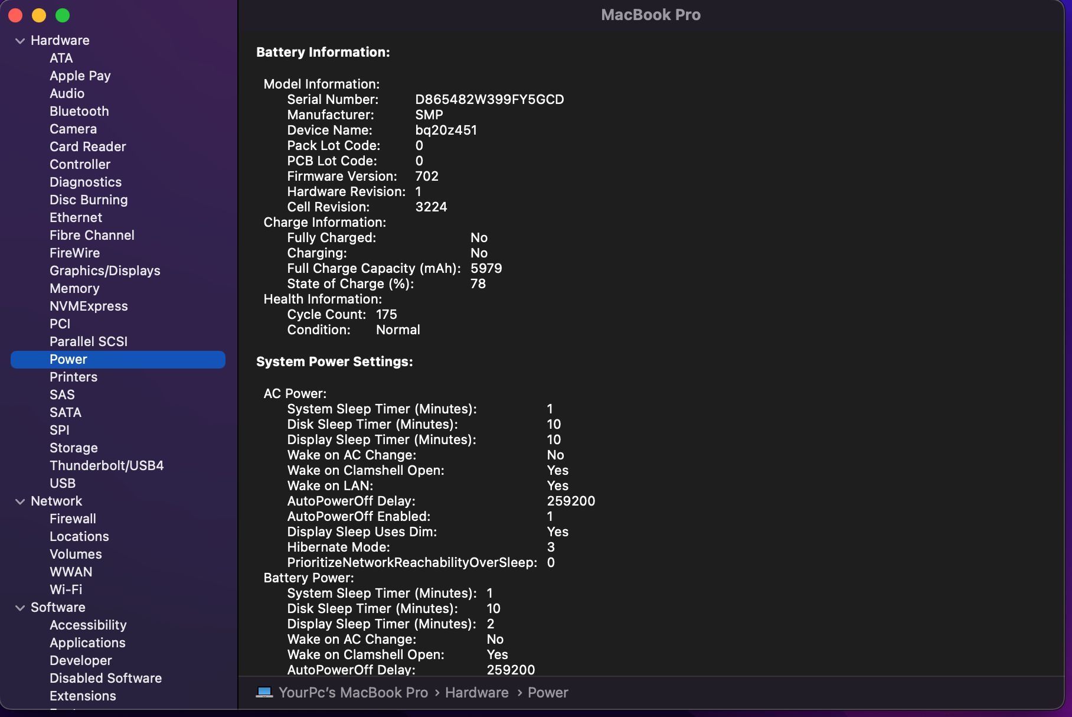Click the Battery Information heading
The height and width of the screenshot is (717, 1072).
[x=323, y=52]
